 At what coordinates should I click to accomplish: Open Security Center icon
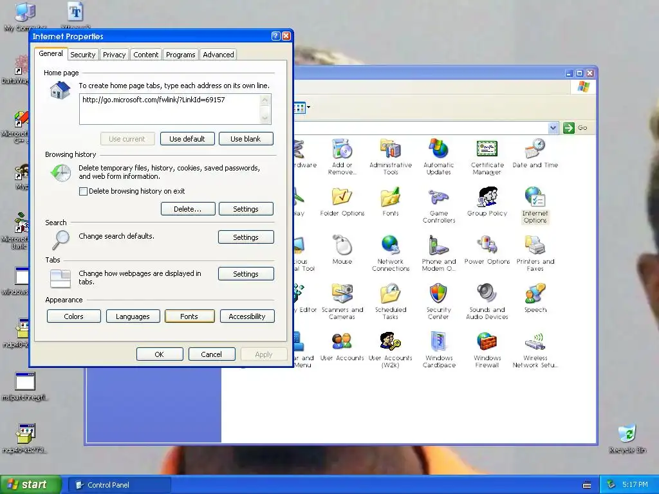(x=438, y=302)
